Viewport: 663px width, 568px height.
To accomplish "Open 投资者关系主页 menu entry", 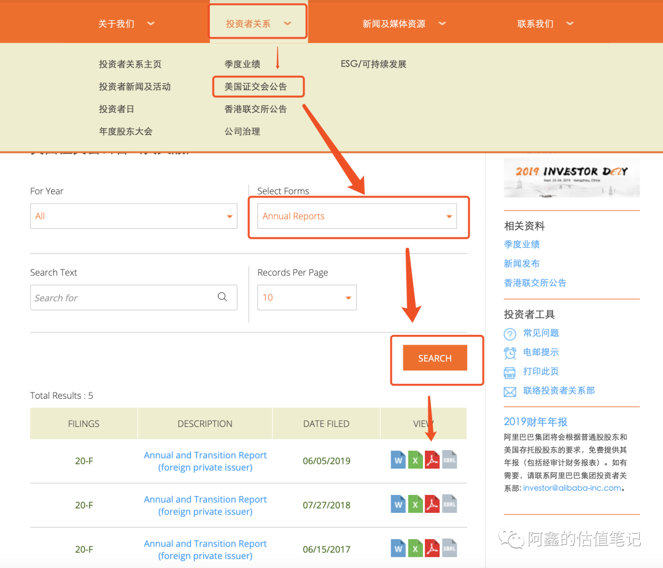I will pyautogui.click(x=130, y=64).
